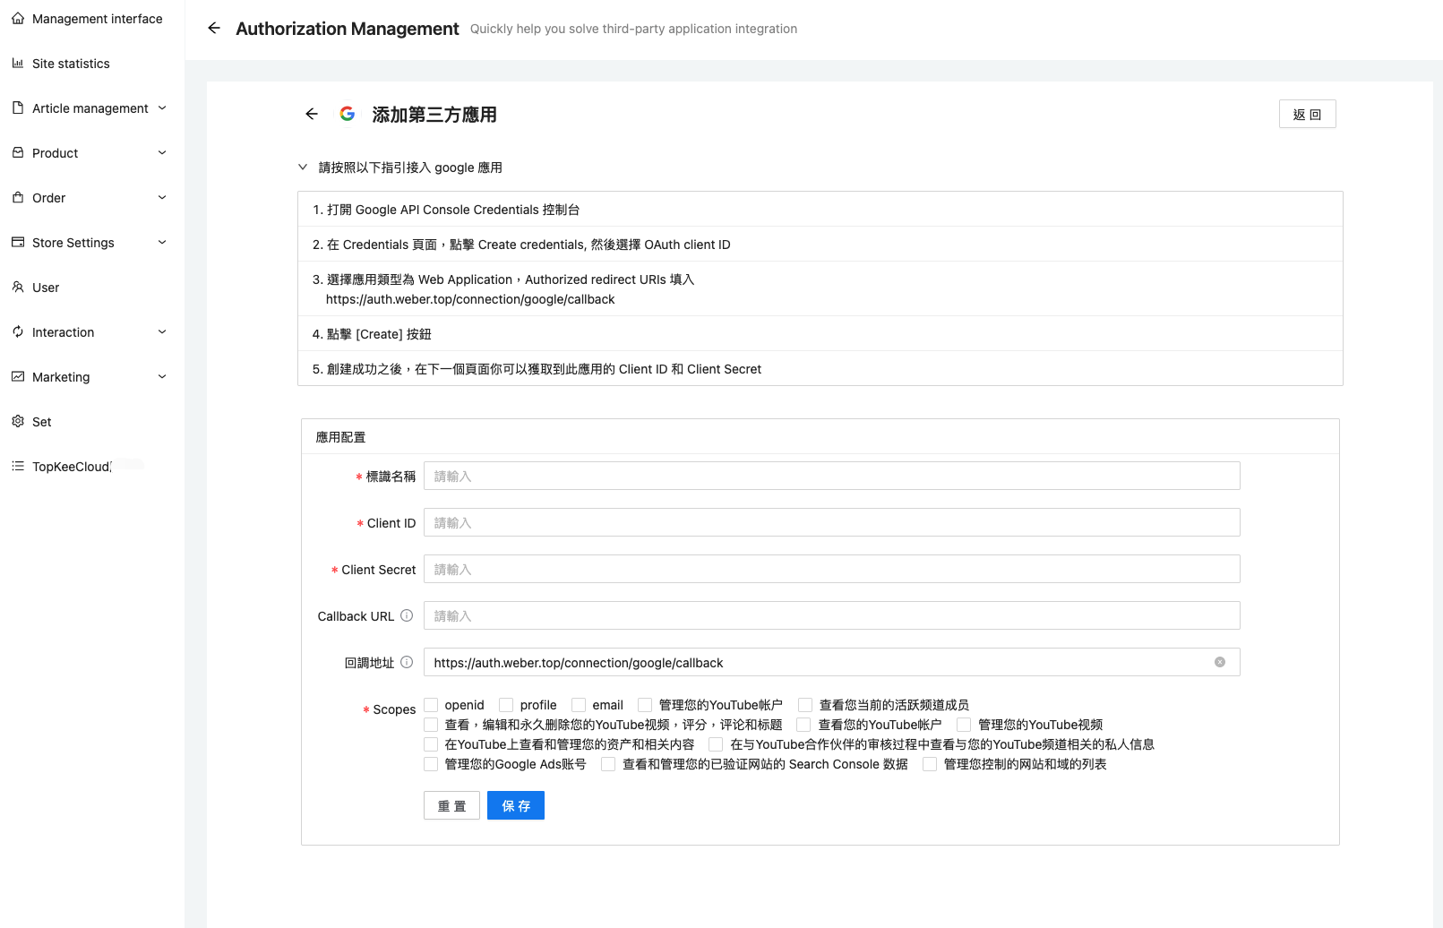Click the 返回 button
This screenshot has height=928, width=1443.
1307,114
